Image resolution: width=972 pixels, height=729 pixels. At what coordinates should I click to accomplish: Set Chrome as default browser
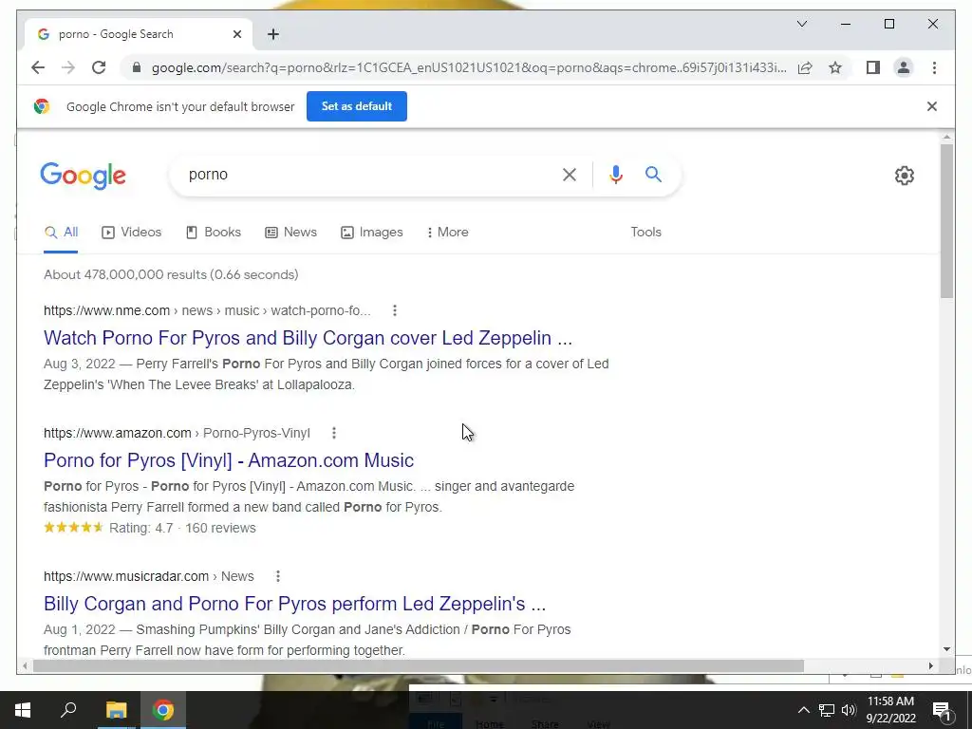pyautogui.click(x=357, y=106)
